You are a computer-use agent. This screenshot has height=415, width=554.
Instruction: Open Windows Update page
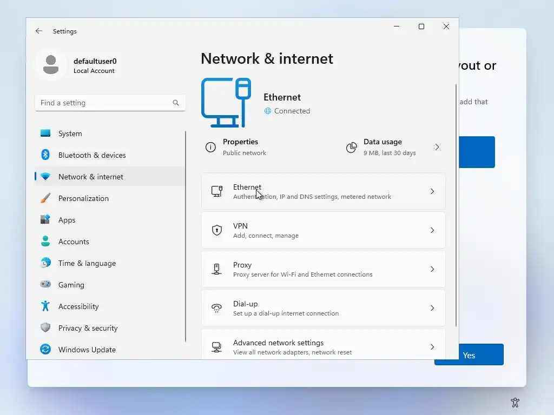[110, 350]
